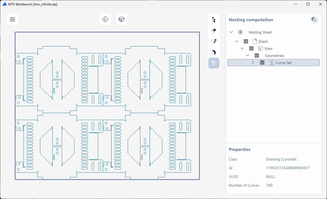Click the View cube icon in tree
The width and height of the screenshot is (327, 199).
tap(260, 48)
